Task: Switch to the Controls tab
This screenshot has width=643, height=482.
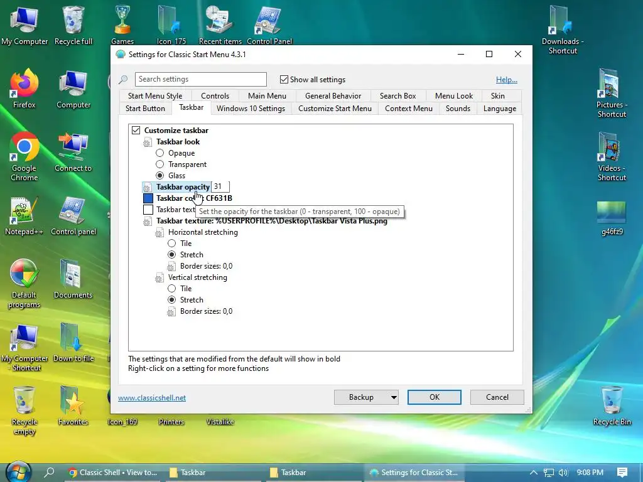Action: coord(215,96)
